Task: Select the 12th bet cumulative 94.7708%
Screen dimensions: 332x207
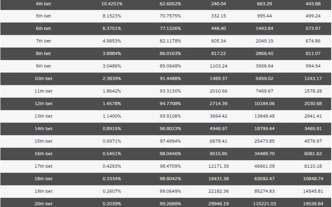Action: 170,103
